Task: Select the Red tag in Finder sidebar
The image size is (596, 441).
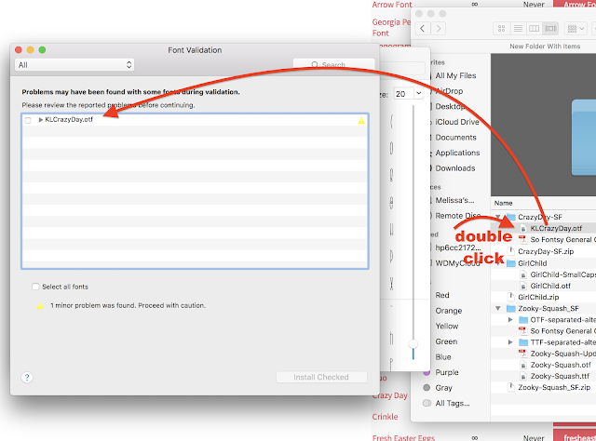Action: click(x=442, y=295)
